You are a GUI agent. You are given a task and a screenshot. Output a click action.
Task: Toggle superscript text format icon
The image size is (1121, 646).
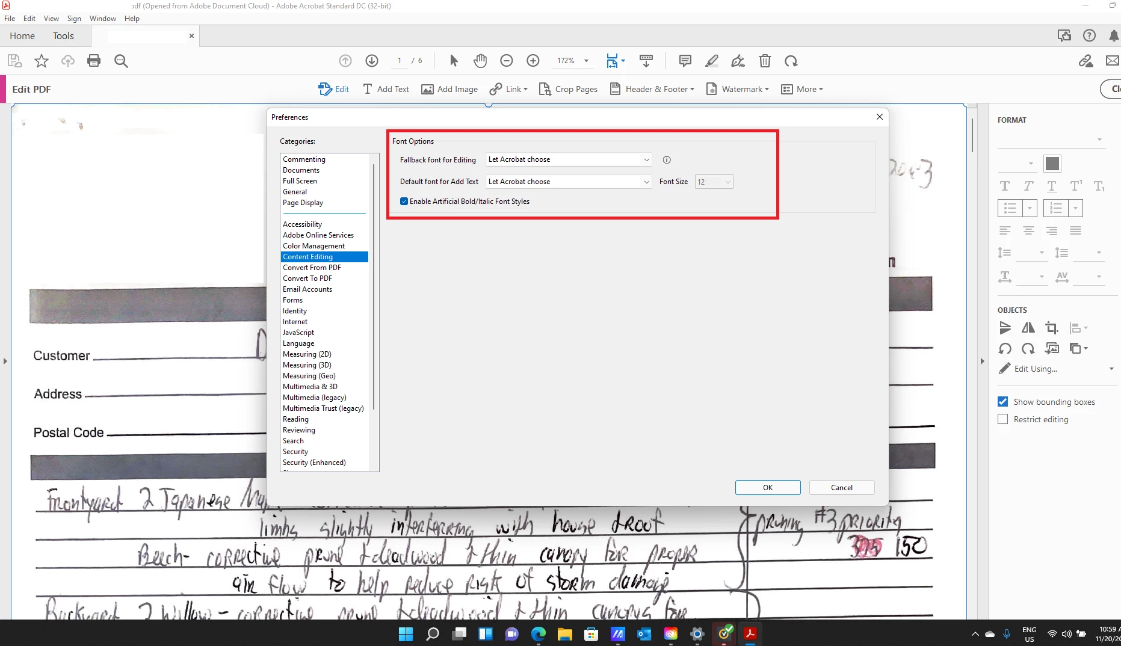1076,186
